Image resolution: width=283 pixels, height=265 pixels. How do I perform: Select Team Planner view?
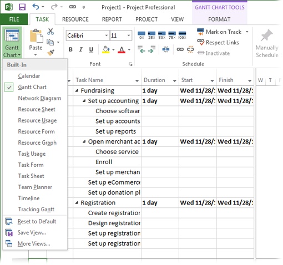tap(35, 187)
